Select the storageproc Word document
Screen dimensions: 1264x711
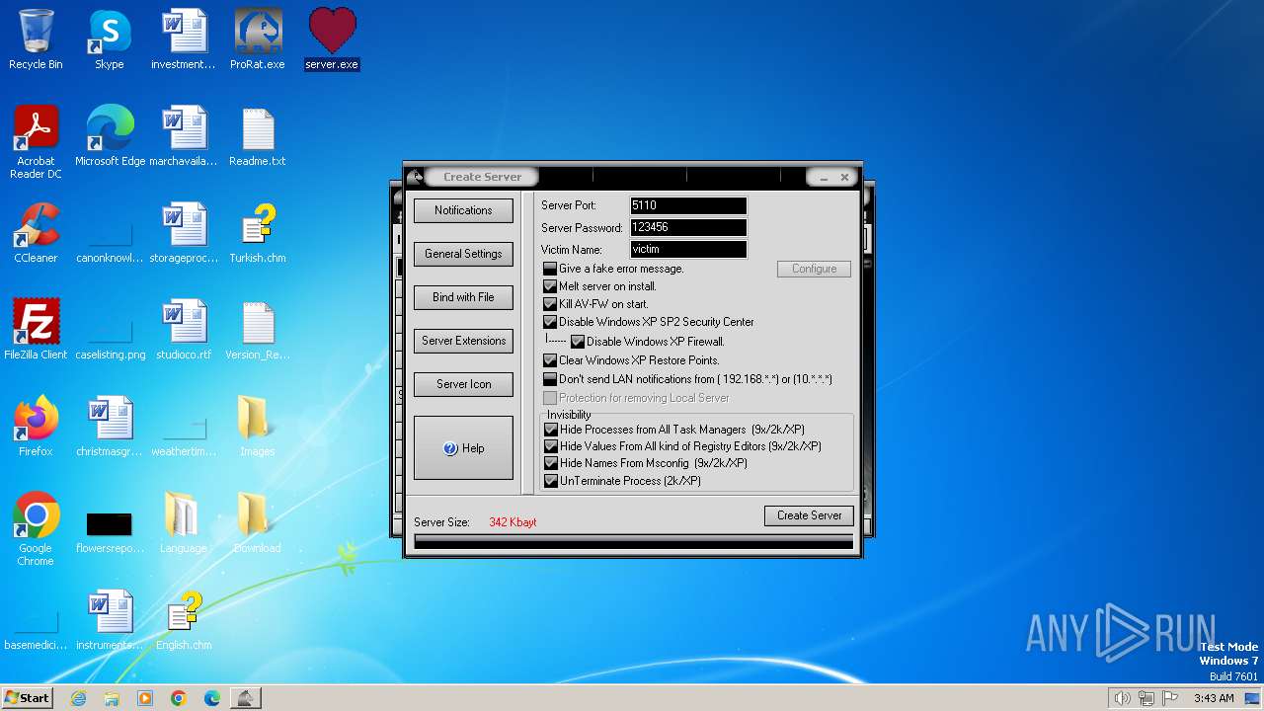pos(184,233)
